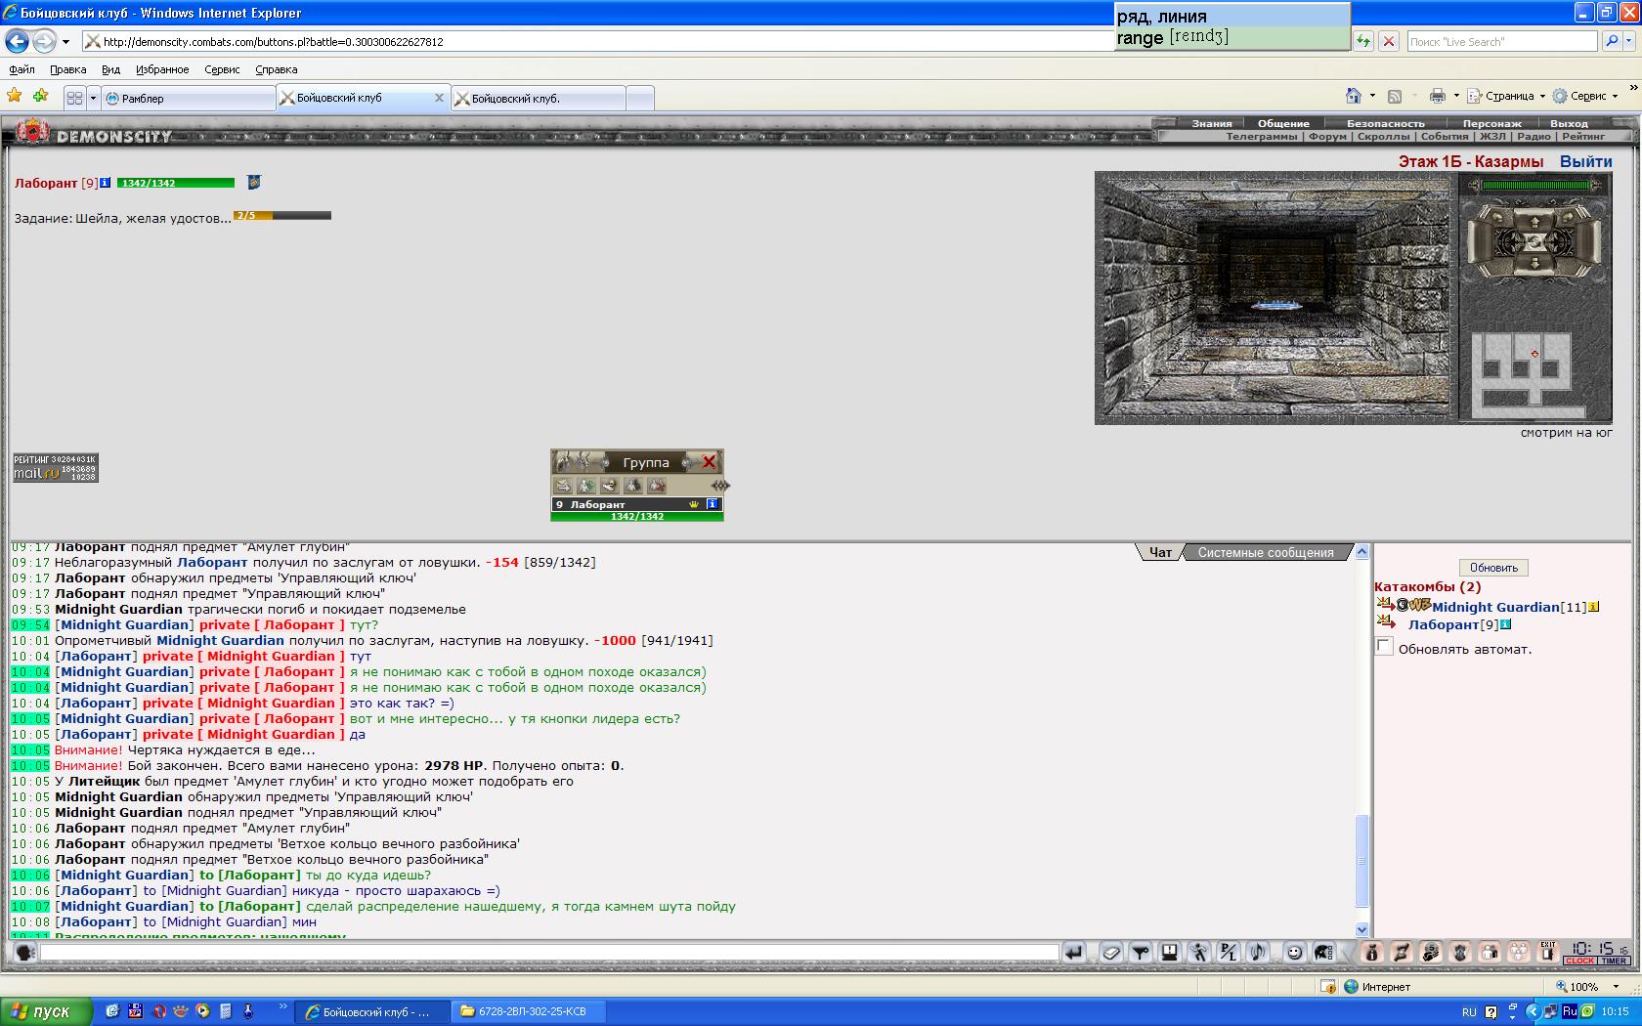The image size is (1642, 1026).
Task: Click the eraser icon to clear chat
Action: pyautogui.click(x=1111, y=952)
